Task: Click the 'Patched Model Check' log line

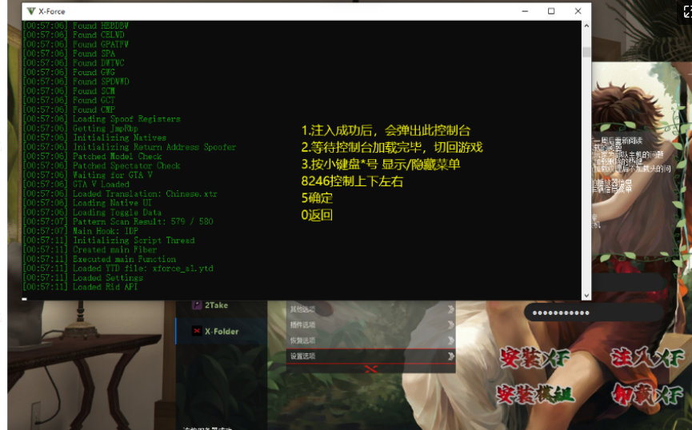Action: click(x=92, y=156)
